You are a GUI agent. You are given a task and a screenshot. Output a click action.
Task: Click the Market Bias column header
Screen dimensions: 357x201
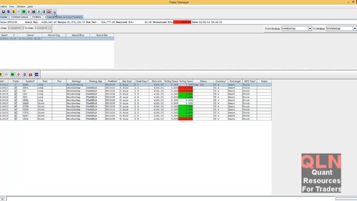point(78,35)
